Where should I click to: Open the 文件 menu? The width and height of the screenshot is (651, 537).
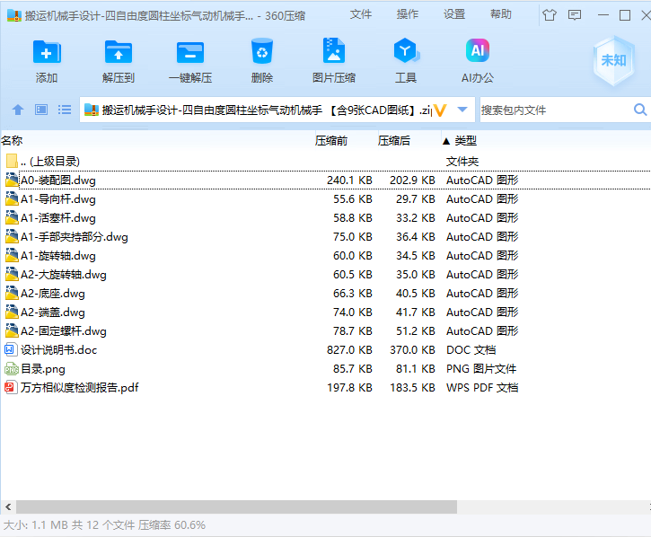[x=360, y=14]
